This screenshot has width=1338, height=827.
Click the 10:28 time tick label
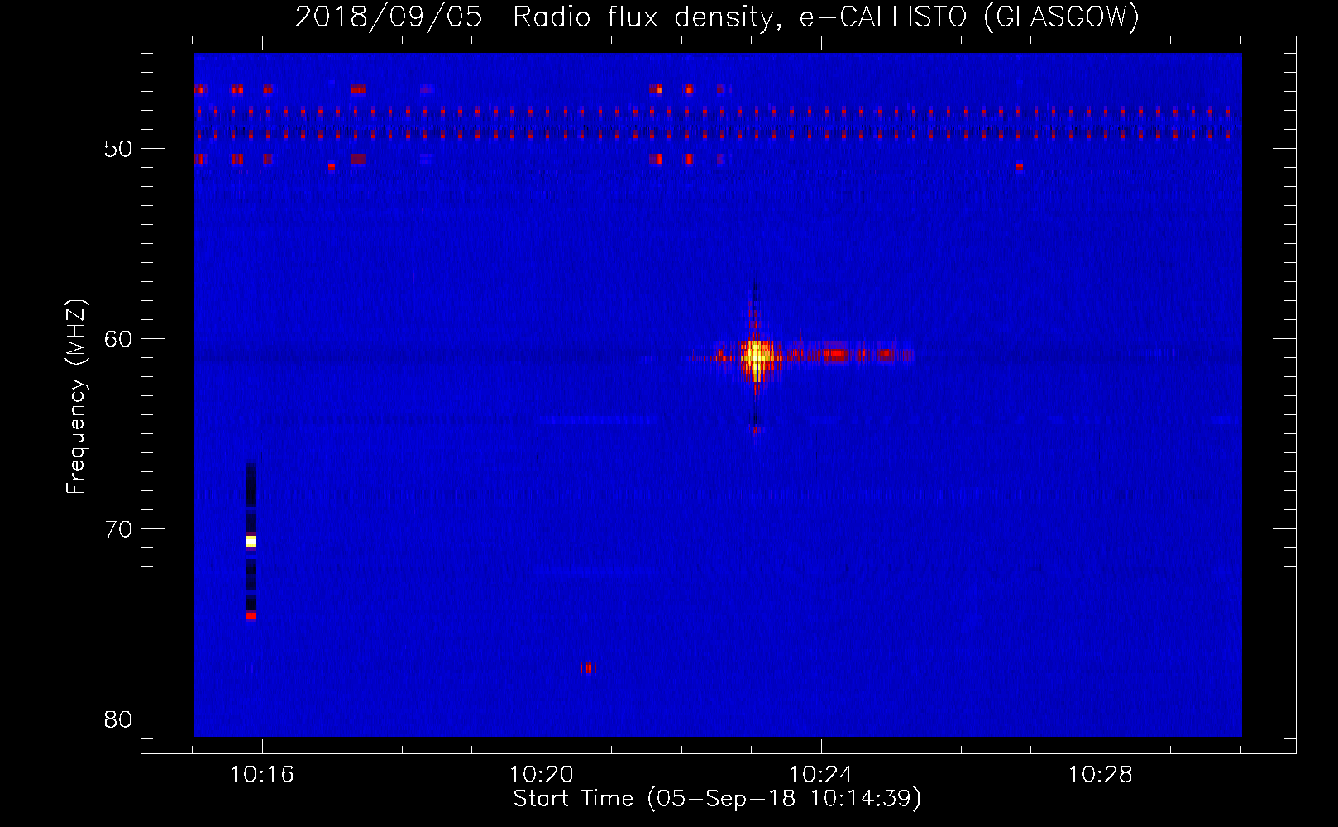1101,775
